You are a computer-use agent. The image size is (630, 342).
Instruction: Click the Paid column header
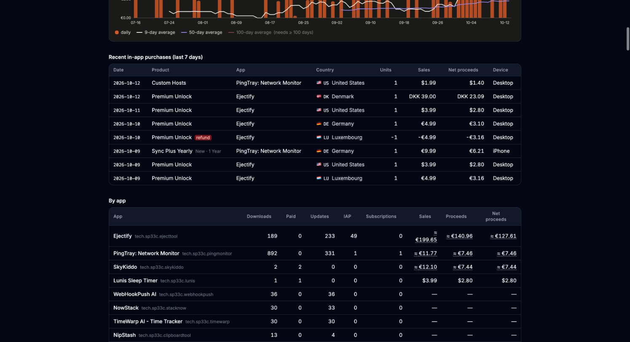291,216
